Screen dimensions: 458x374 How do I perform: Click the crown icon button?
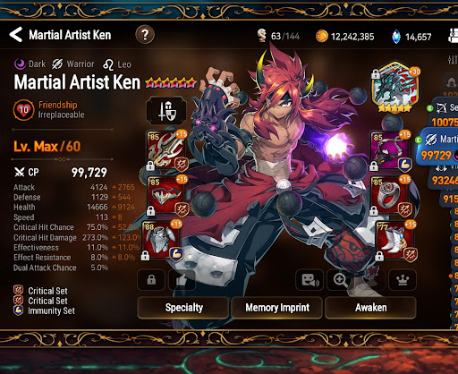pyautogui.click(x=403, y=280)
